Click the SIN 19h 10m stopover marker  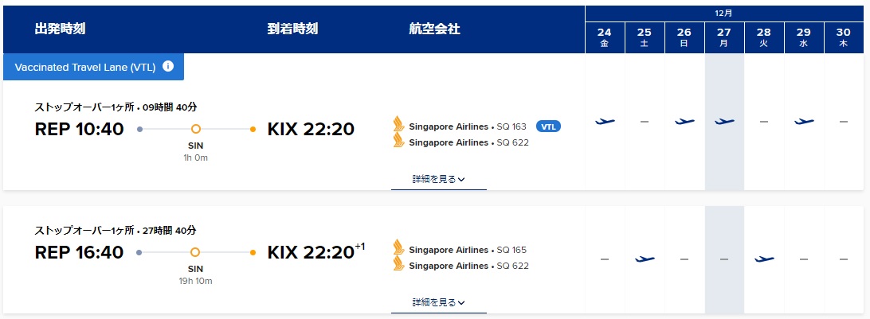[x=196, y=252]
